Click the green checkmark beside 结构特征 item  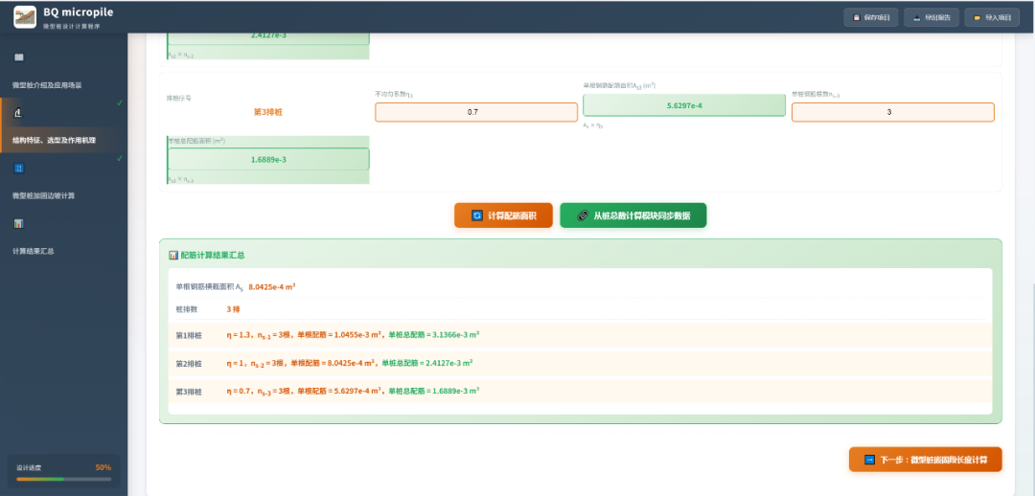tap(120, 102)
